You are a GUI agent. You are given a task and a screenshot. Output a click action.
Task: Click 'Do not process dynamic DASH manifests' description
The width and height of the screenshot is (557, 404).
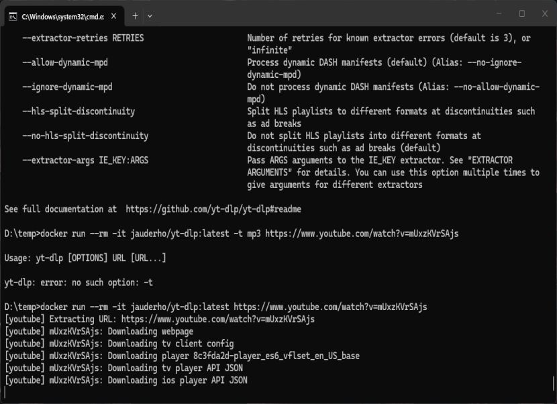[x=393, y=93]
